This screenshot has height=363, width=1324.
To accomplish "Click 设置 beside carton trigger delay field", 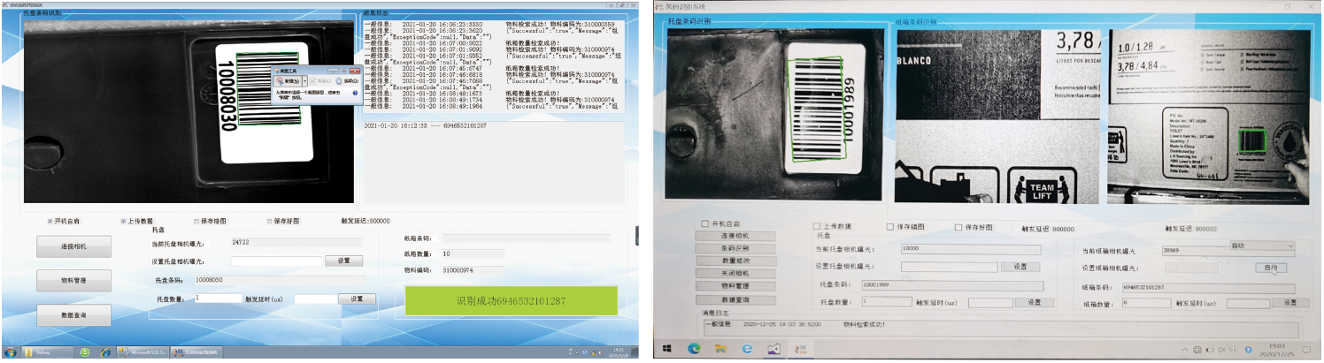I will pos(1289,302).
